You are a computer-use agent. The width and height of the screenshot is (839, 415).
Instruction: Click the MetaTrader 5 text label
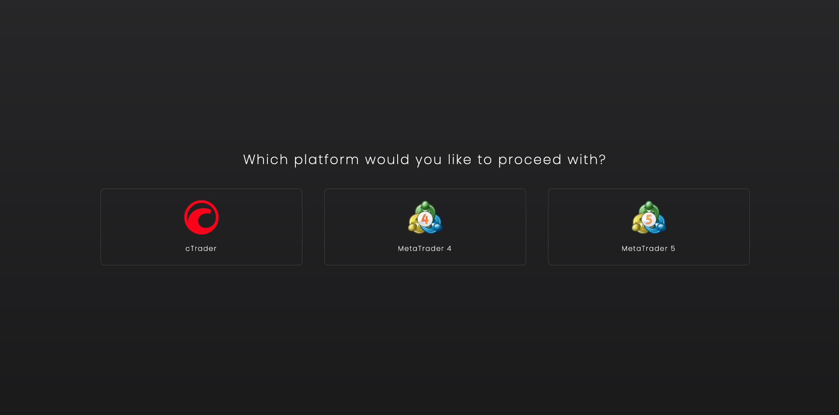(x=648, y=248)
